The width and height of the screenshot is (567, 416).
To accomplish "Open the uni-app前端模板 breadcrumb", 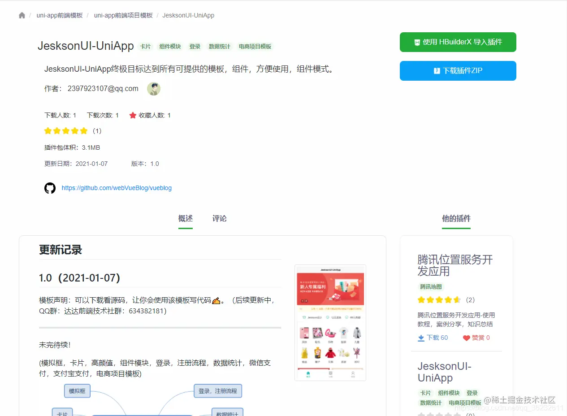I will 60,15.
